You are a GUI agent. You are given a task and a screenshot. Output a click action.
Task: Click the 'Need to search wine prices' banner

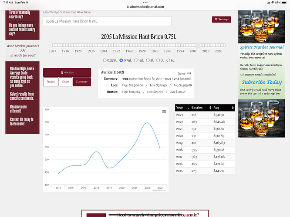pyautogui.click(x=145, y=214)
